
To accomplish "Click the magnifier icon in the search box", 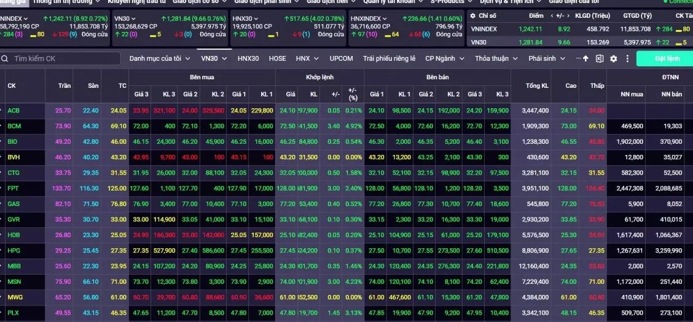I will tap(5, 58).
